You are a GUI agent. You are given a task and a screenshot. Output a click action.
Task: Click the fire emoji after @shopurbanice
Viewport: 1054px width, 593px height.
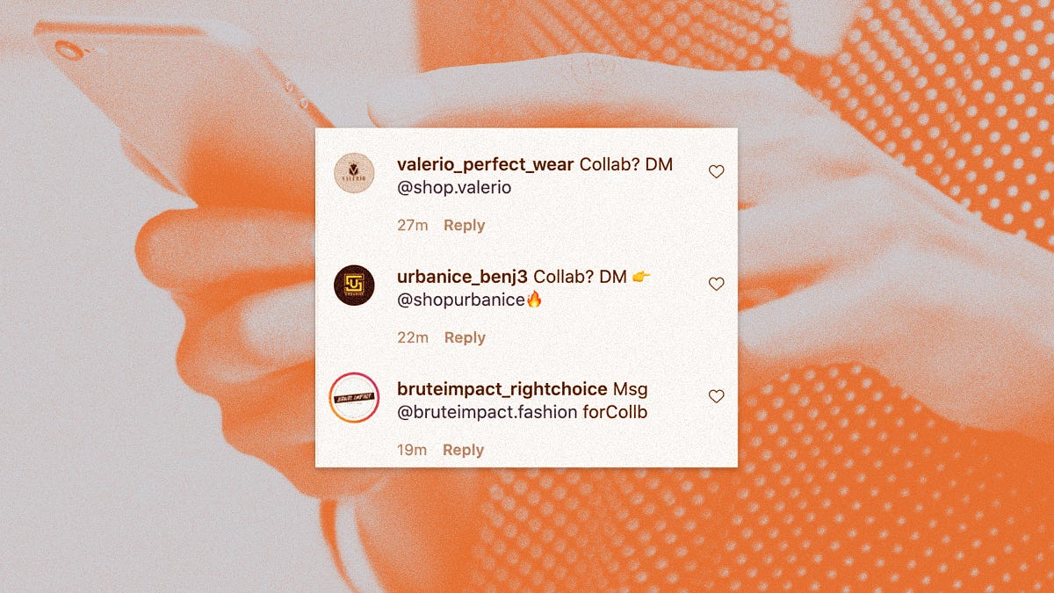point(534,300)
